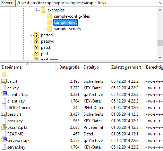Select the sample-config-files folder

click(72, 16)
